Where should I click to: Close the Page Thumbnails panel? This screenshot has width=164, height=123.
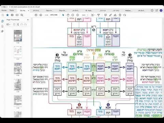[x=28, y=20]
